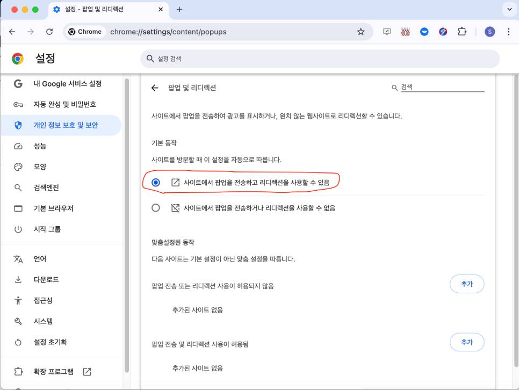Select radio option allowing popups and redirects

(x=156, y=183)
